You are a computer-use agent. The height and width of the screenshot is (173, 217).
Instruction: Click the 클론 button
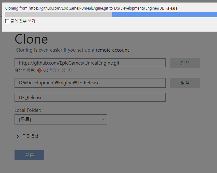(29, 155)
